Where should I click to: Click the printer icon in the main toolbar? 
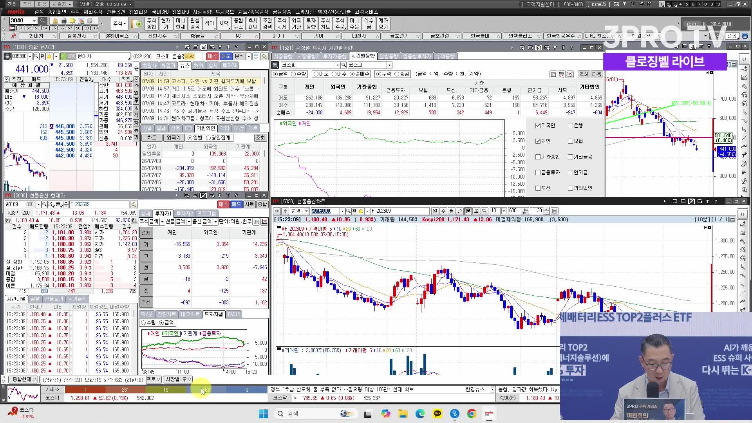(63, 21)
